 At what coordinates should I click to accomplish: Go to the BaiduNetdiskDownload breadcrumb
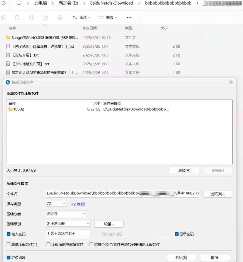pyautogui.click(x=112, y=3)
